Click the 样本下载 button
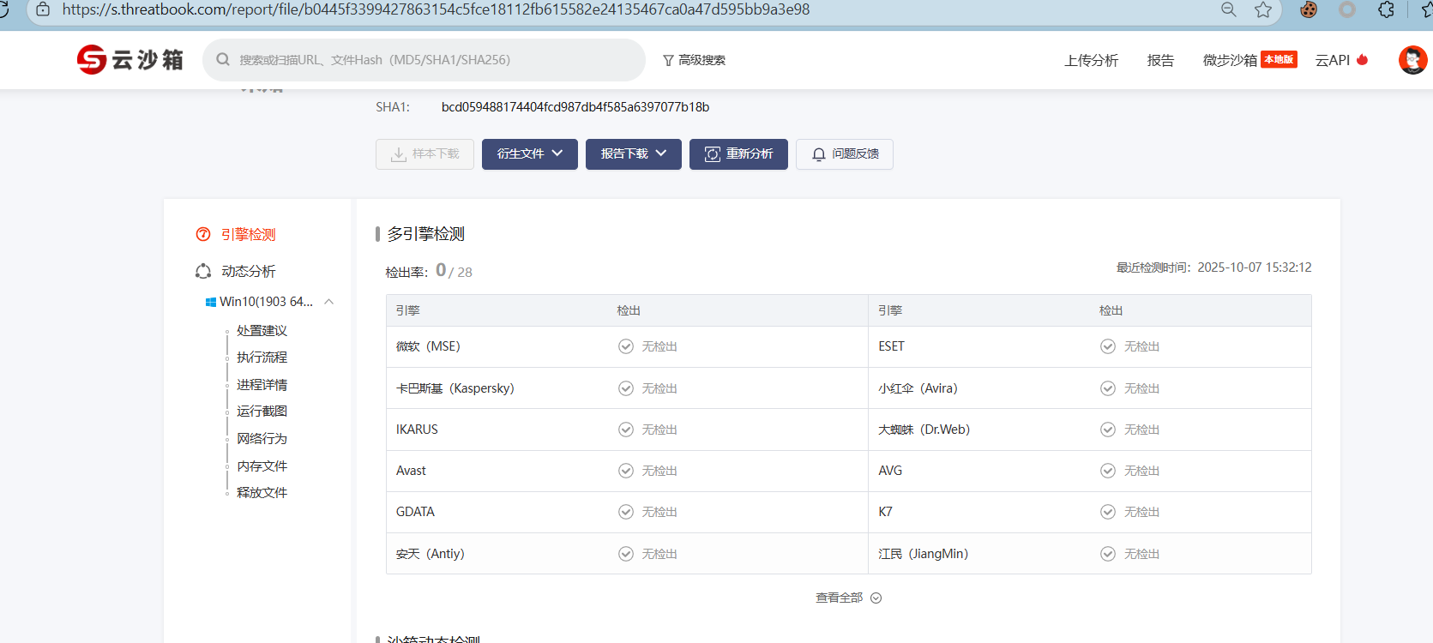 424,154
